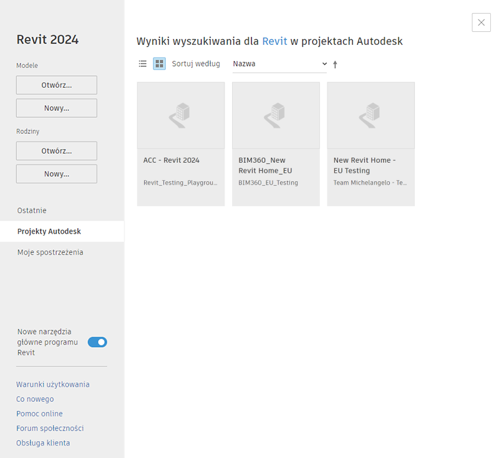The width and height of the screenshot is (499, 458).
Task: Click Otwórz... under Rodziny
Action: point(57,151)
